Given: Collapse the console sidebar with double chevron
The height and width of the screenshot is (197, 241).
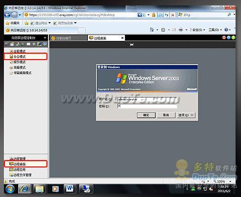Looking at the screenshot, I should [45, 38].
